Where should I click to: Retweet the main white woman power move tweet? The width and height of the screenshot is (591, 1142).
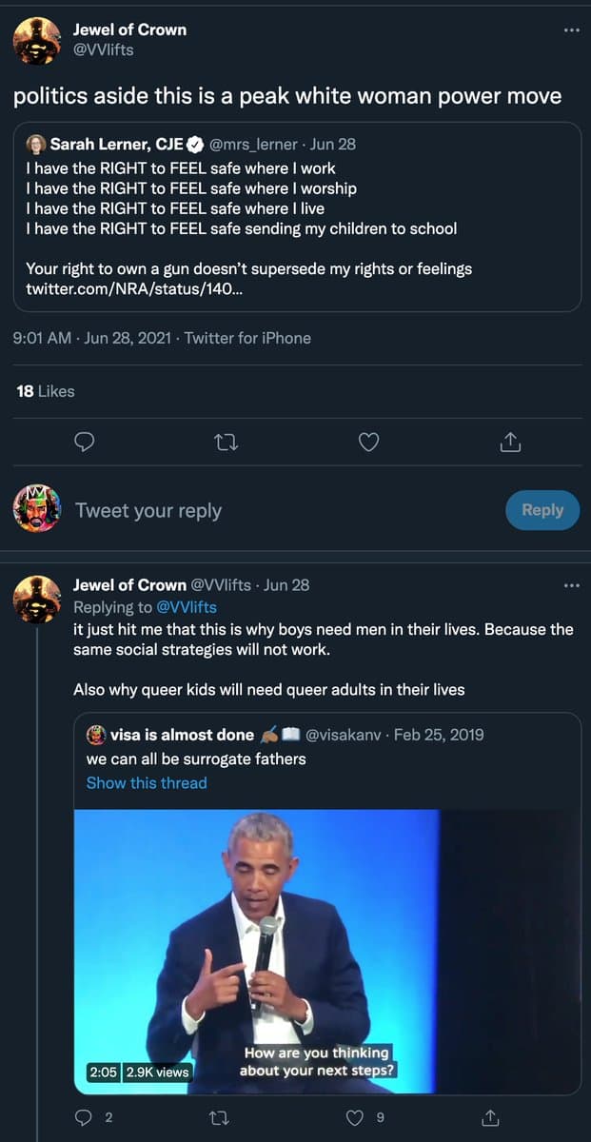click(226, 442)
